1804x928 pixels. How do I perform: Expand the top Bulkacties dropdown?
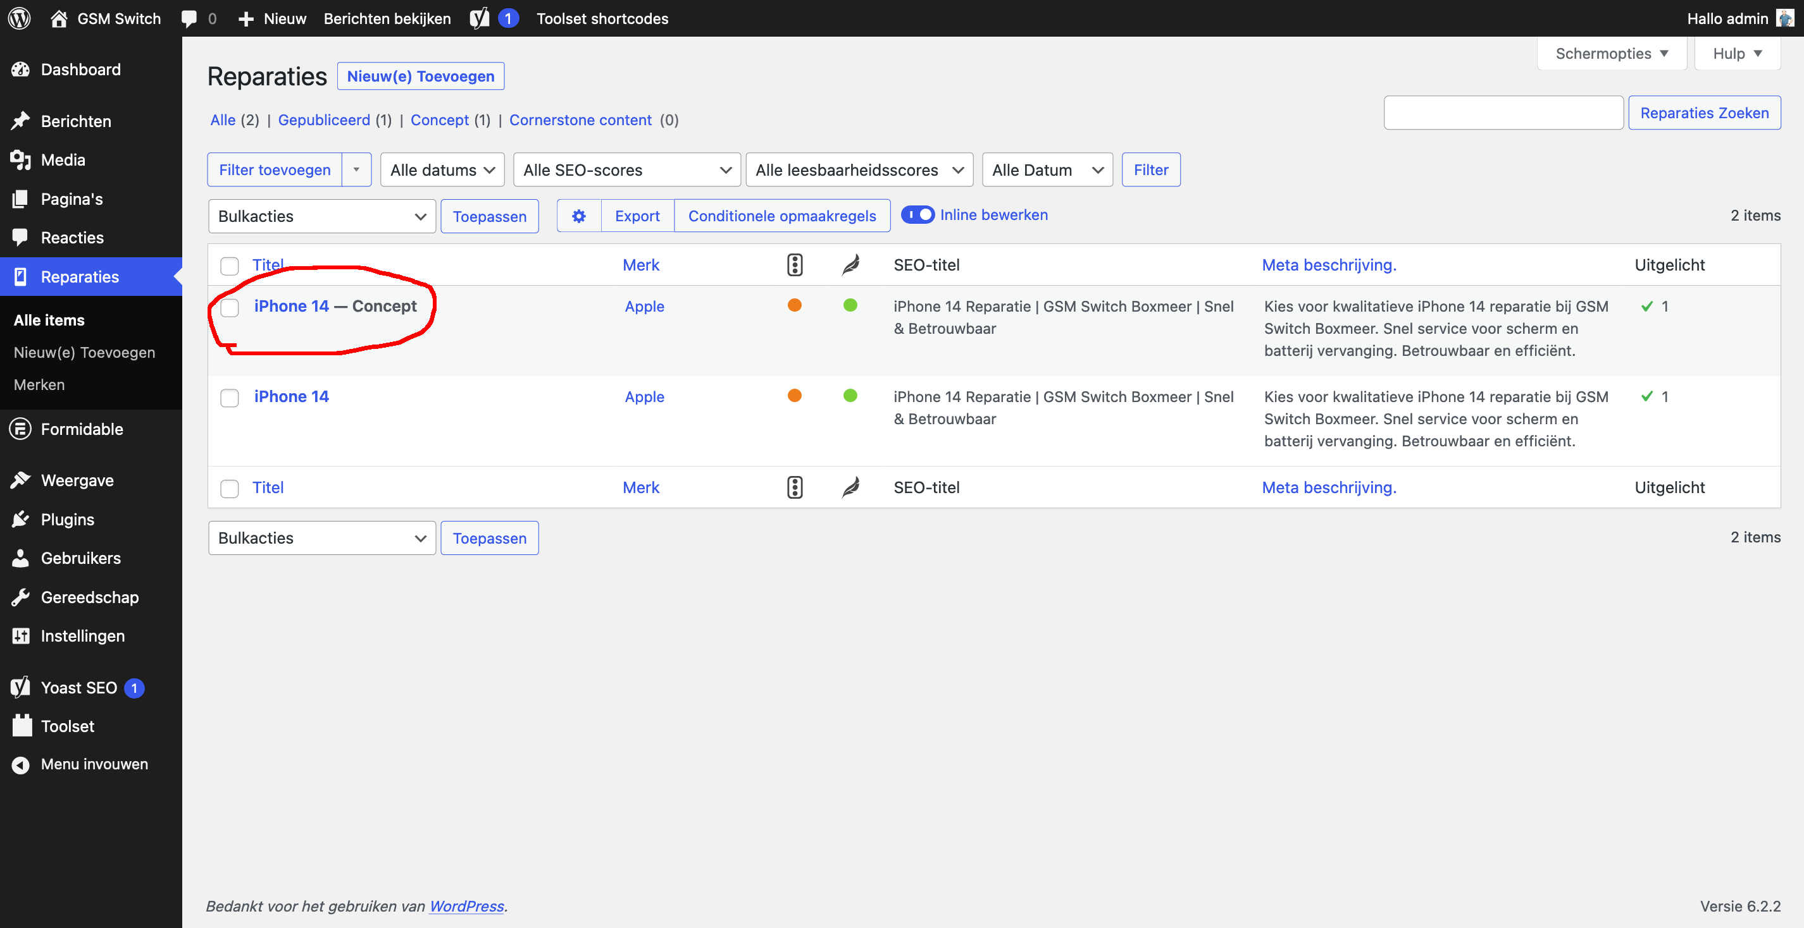coord(321,216)
